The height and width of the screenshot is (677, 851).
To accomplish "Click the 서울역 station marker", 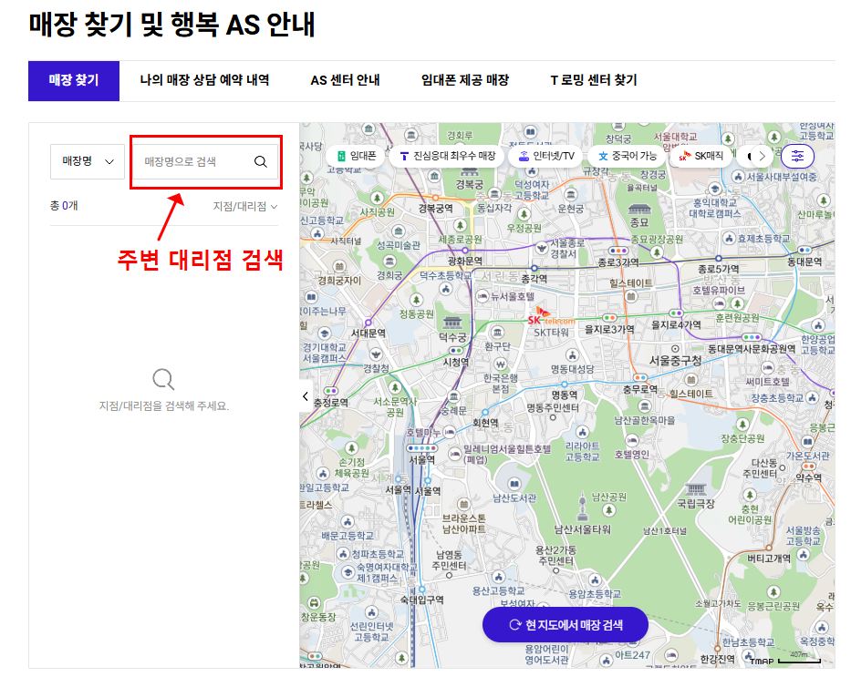I will 421,448.
